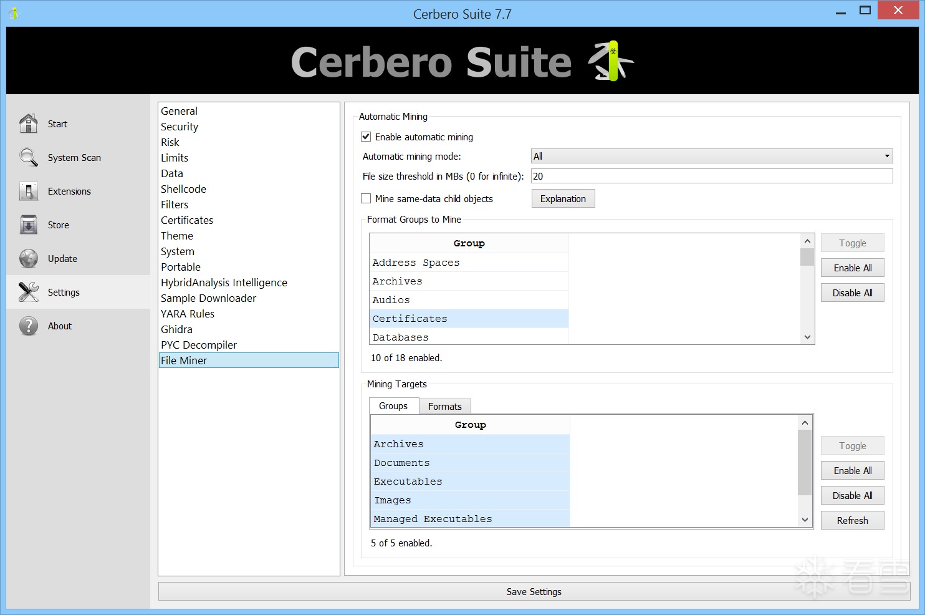The width and height of the screenshot is (925, 615).
Task: Select Certificates row in Format Groups list
Action: click(x=469, y=319)
